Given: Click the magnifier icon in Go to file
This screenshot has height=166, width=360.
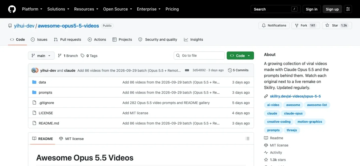Looking at the screenshot, I should [x=178, y=55].
